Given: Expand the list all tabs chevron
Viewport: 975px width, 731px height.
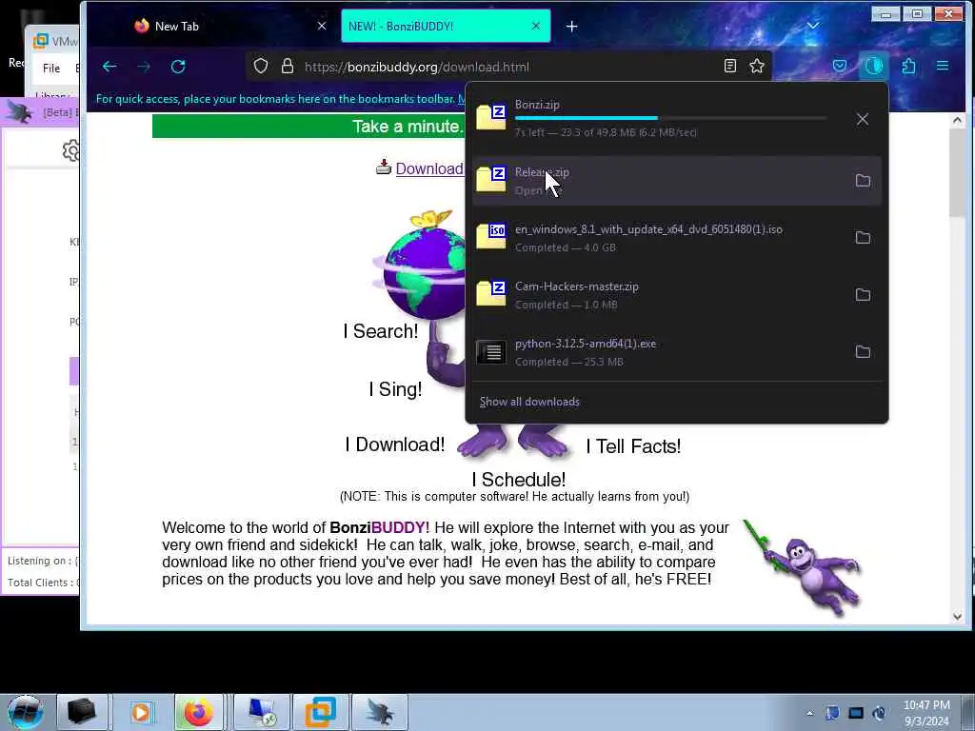Looking at the screenshot, I should pyautogui.click(x=813, y=26).
